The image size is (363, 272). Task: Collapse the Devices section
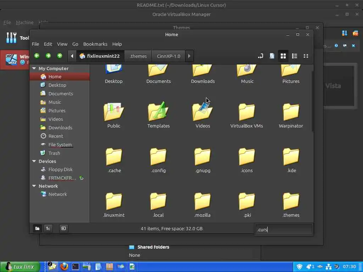34,161
